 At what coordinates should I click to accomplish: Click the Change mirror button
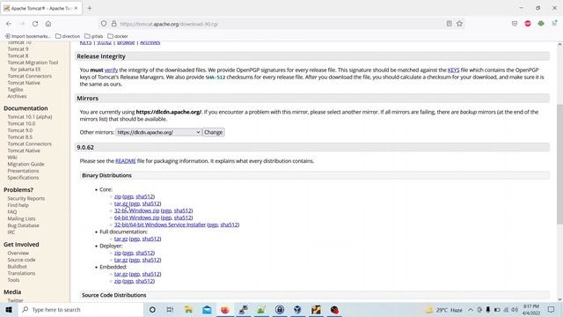click(213, 132)
